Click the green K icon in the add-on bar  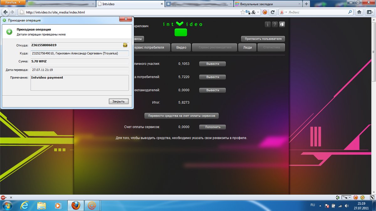pos(337,198)
